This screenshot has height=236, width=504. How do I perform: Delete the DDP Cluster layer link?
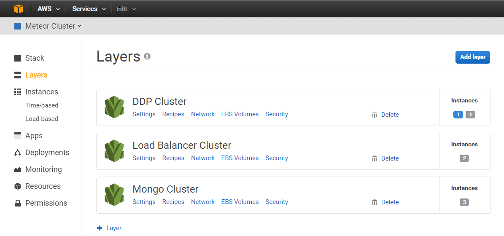click(390, 115)
